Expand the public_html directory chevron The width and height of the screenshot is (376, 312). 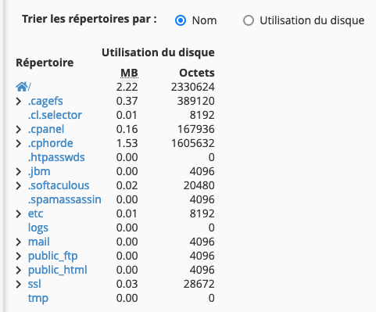(x=19, y=270)
